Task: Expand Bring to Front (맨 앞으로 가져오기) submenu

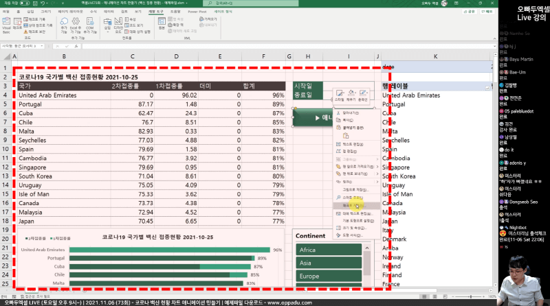Action: coord(377,167)
